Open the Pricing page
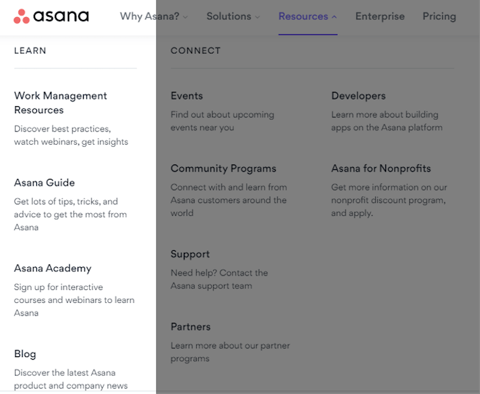This screenshot has width=480, height=394. [439, 16]
